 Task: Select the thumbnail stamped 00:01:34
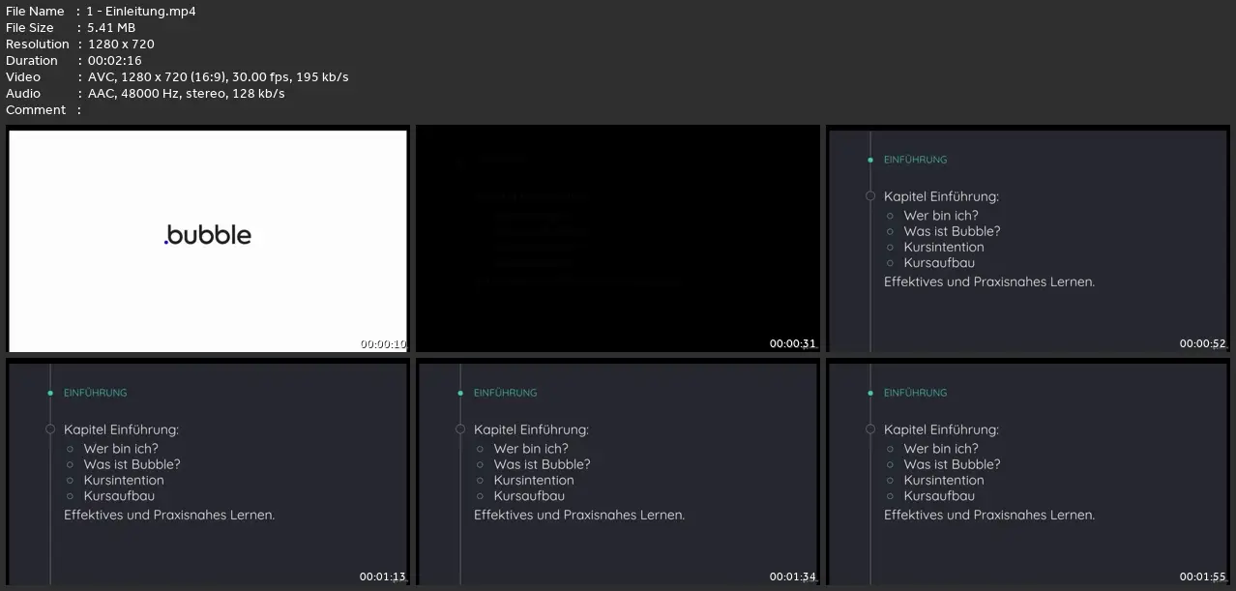point(618,474)
